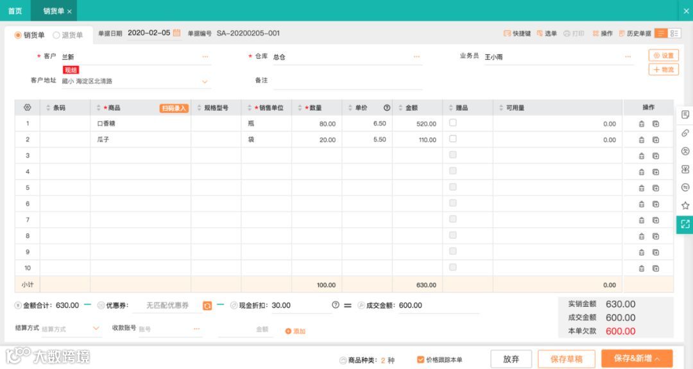The height and width of the screenshot is (369, 693).
Task: Click the 物流 logistics button
Action: pyautogui.click(x=663, y=69)
